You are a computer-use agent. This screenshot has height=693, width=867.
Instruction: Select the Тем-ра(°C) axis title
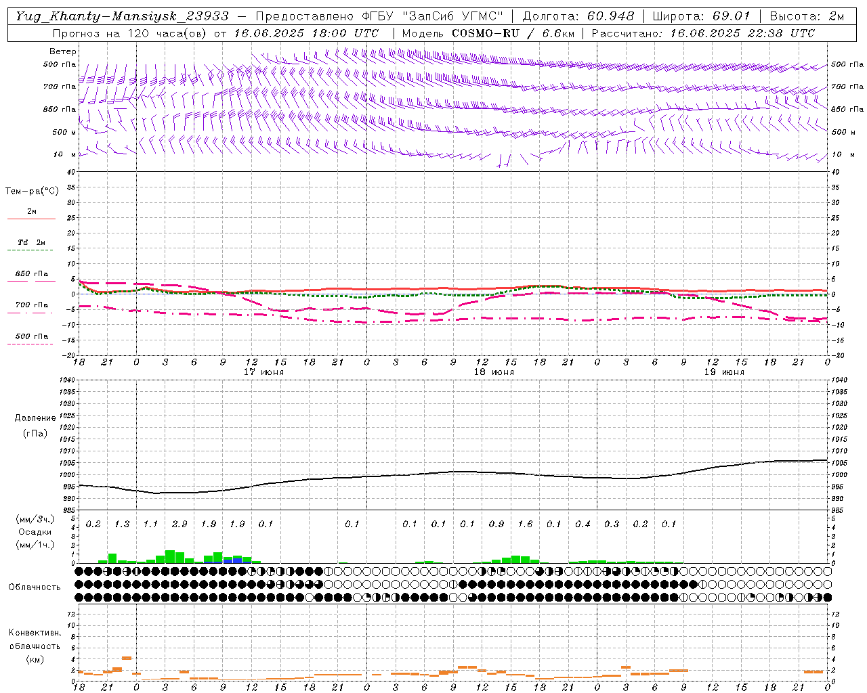pos(32,192)
